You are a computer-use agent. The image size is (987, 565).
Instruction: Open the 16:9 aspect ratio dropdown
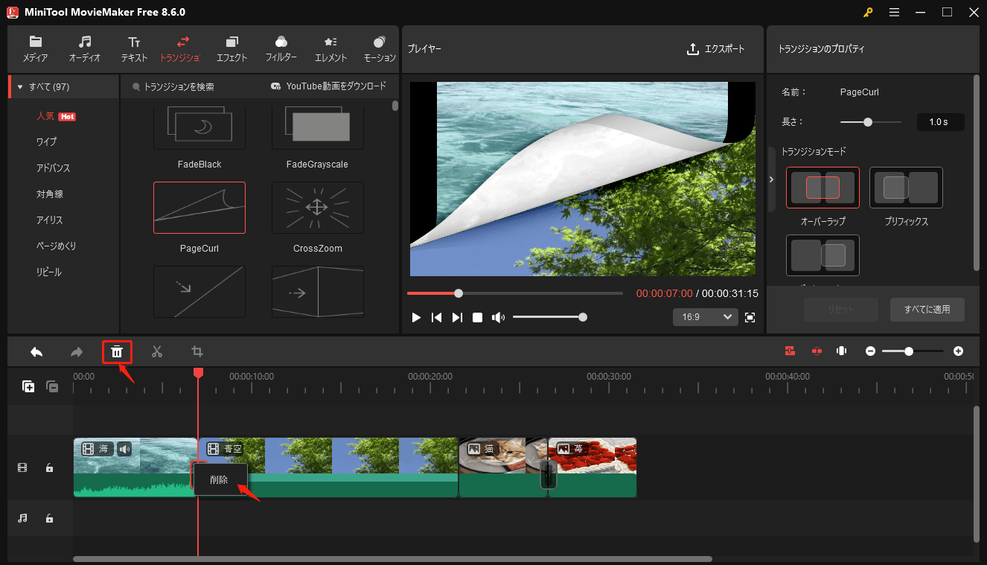pos(705,317)
